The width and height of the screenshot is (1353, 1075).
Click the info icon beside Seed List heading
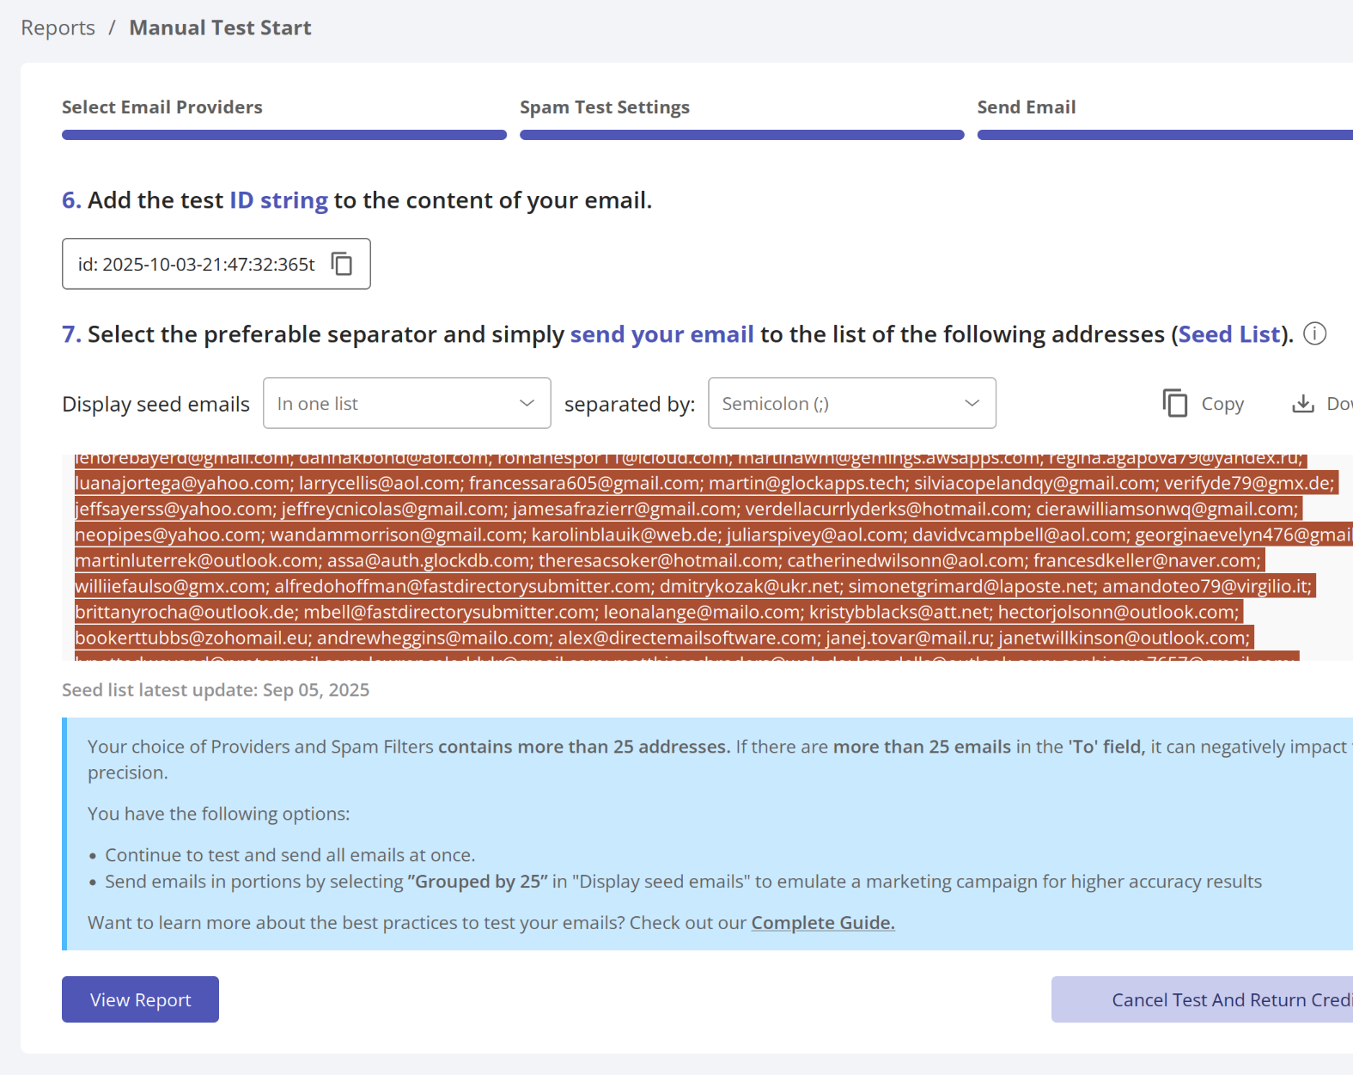(x=1314, y=333)
